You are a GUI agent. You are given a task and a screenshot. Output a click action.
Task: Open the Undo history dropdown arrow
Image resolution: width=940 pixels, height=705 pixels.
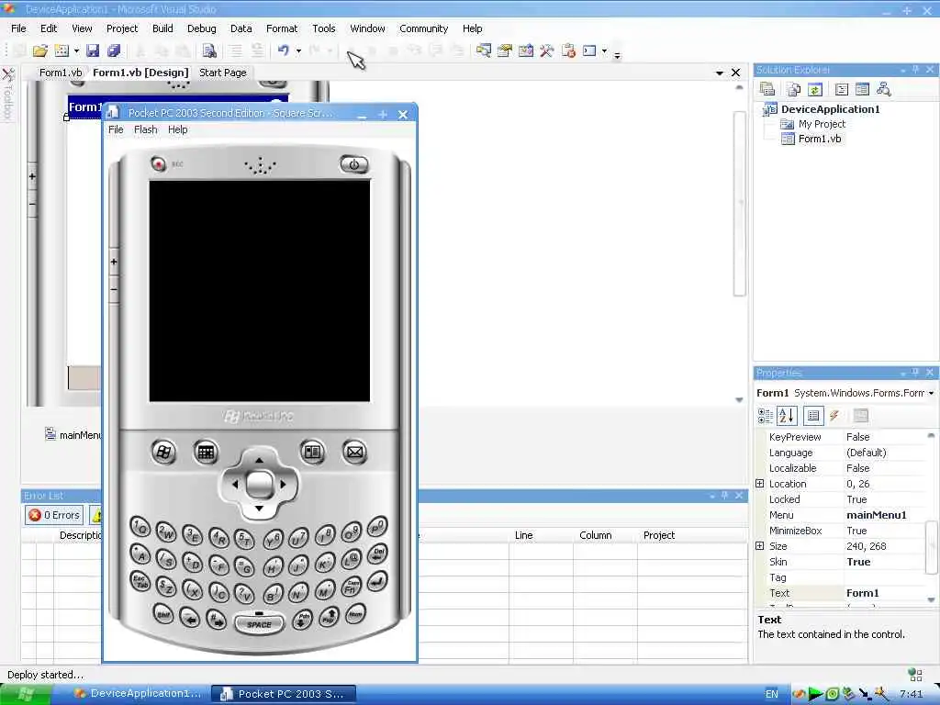point(298,51)
